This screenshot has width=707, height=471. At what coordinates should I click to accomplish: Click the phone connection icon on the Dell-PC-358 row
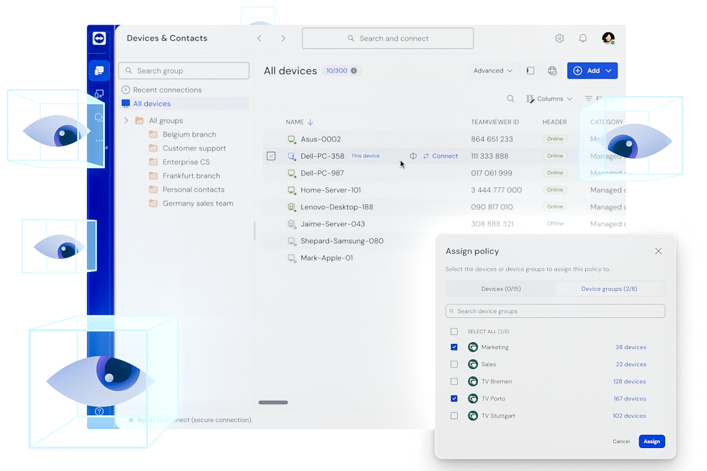412,155
